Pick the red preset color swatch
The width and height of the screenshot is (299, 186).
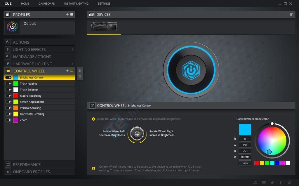point(257,163)
